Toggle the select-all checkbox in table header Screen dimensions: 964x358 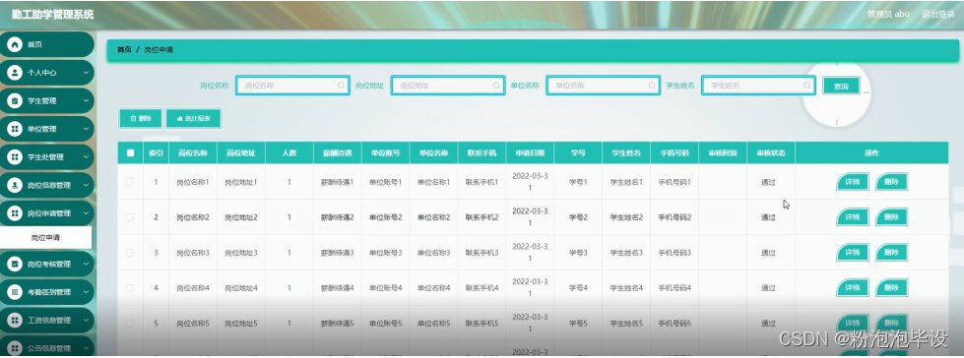[x=130, y=152]
